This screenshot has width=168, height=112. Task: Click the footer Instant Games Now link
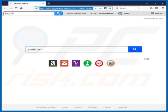46,107
